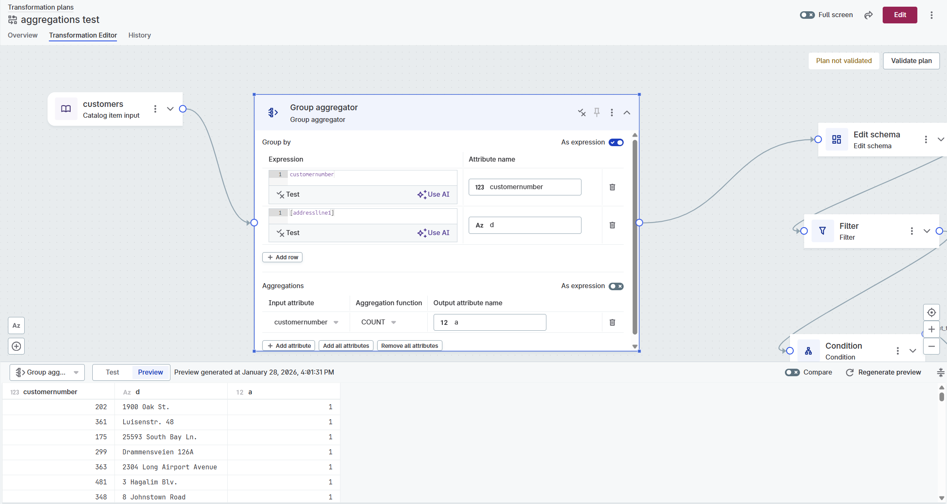Viewport: 947px width, 504px height.
Task: Click Use AI on the customernumber expression
Action: 434,194
